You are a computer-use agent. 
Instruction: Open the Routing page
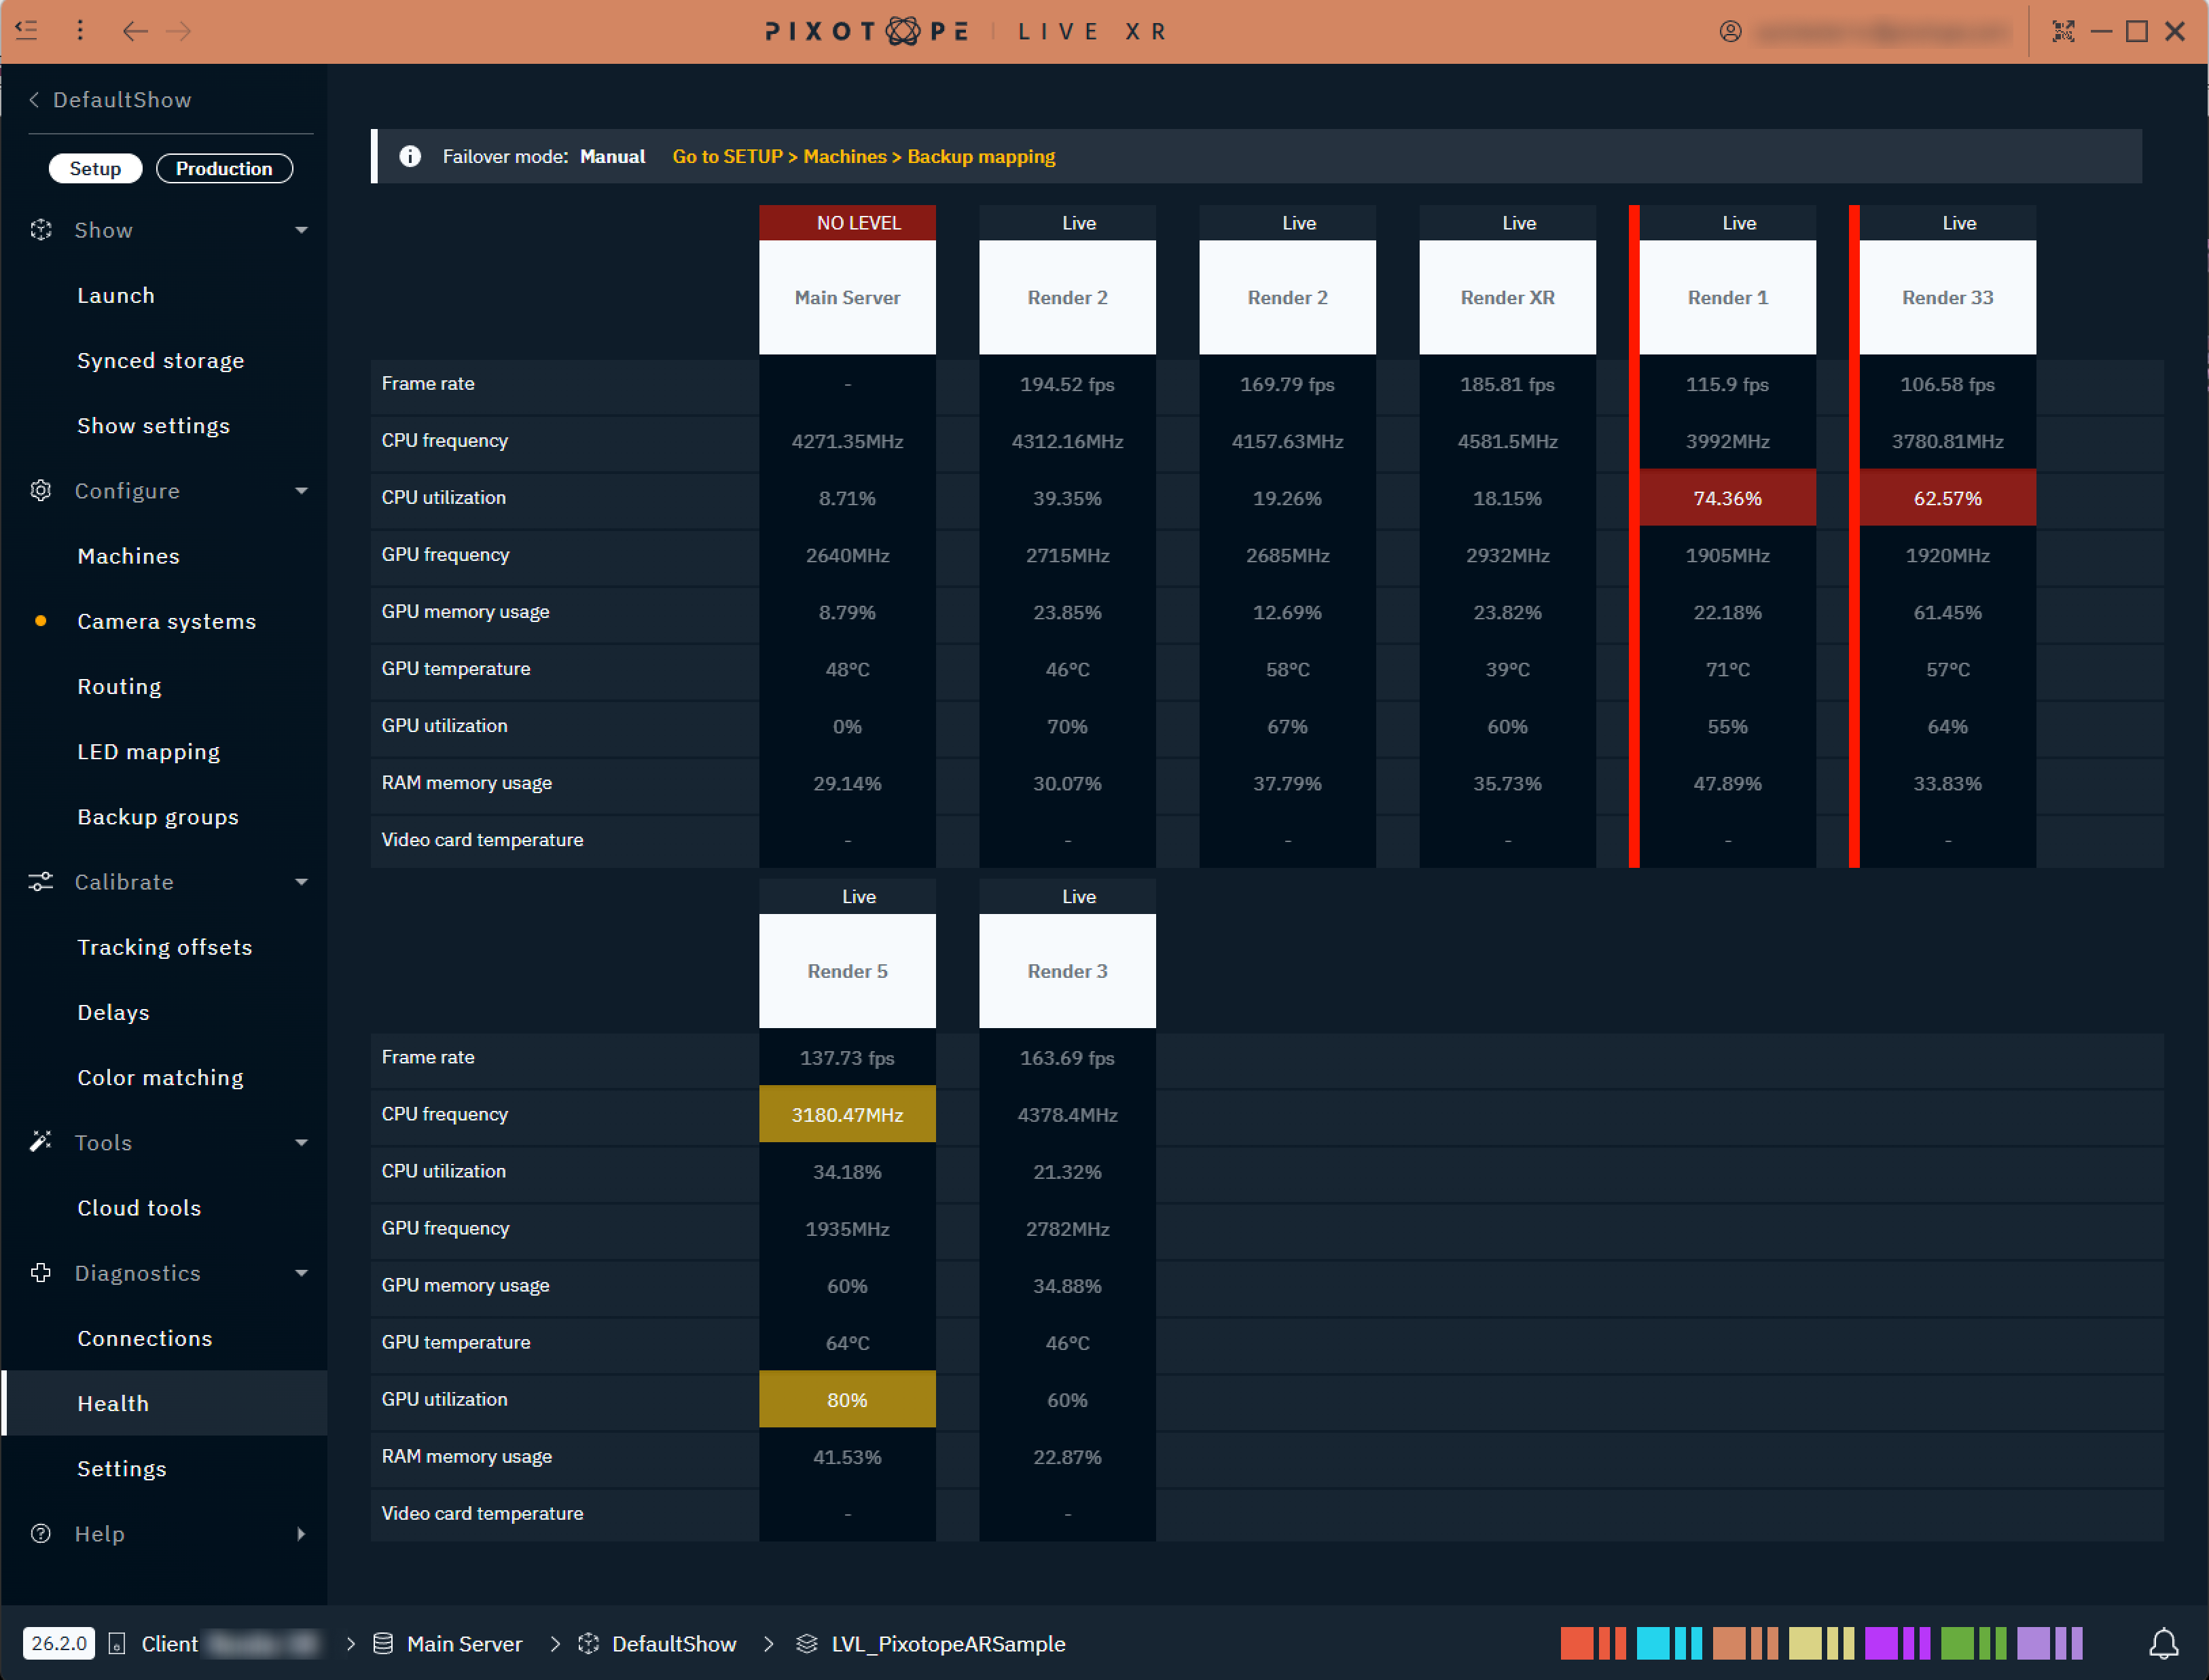point(120,687)
